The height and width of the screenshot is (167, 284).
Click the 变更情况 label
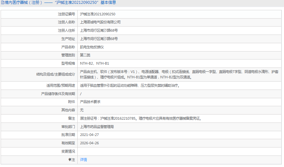[x=68, y=151]
